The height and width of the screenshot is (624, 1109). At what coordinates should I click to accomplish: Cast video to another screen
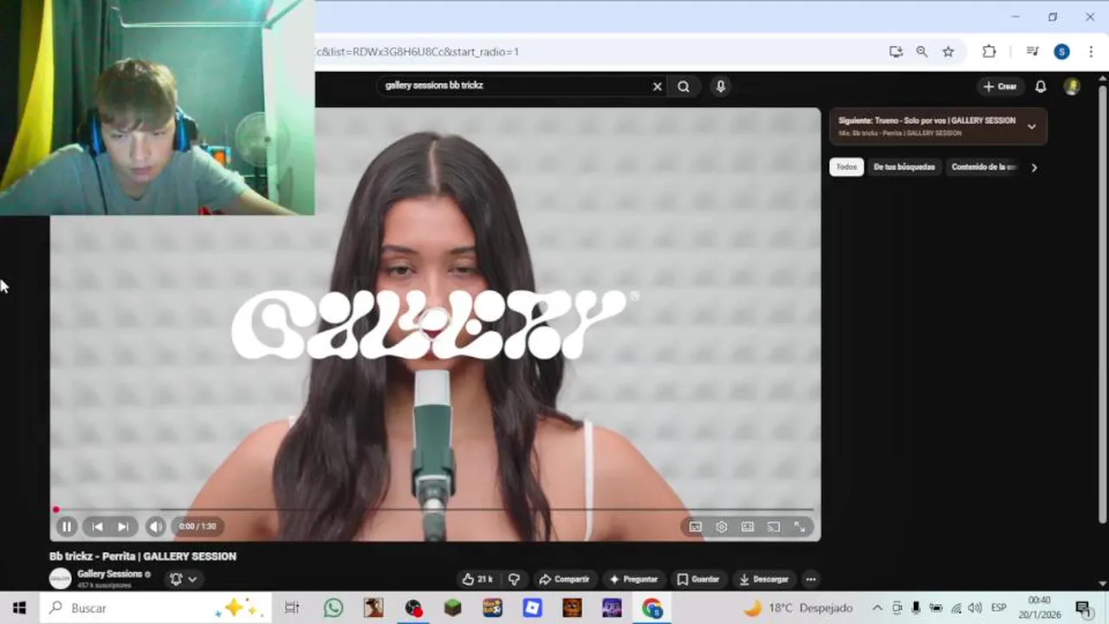tap(774, 526)
